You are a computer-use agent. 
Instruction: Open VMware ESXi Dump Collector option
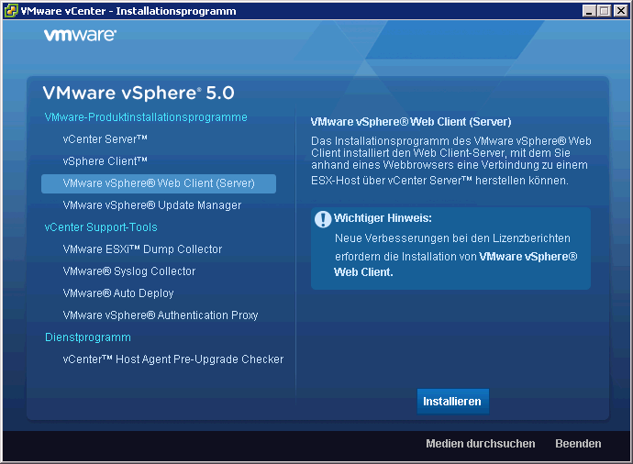142,249
